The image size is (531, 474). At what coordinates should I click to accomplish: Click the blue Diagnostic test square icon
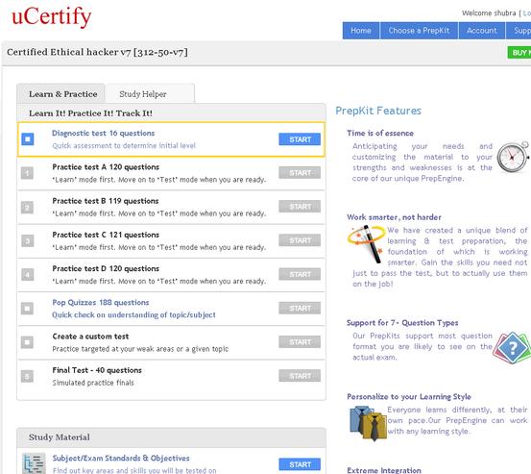click(28, 139)
